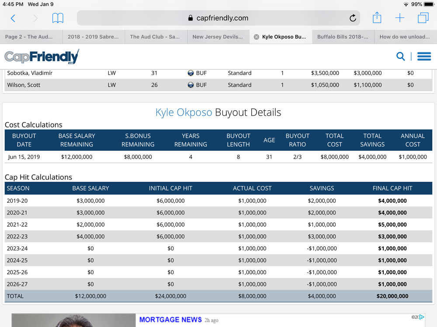Open CapFriendly hamburger menu

pyautogui.click(x=424, y=56)
